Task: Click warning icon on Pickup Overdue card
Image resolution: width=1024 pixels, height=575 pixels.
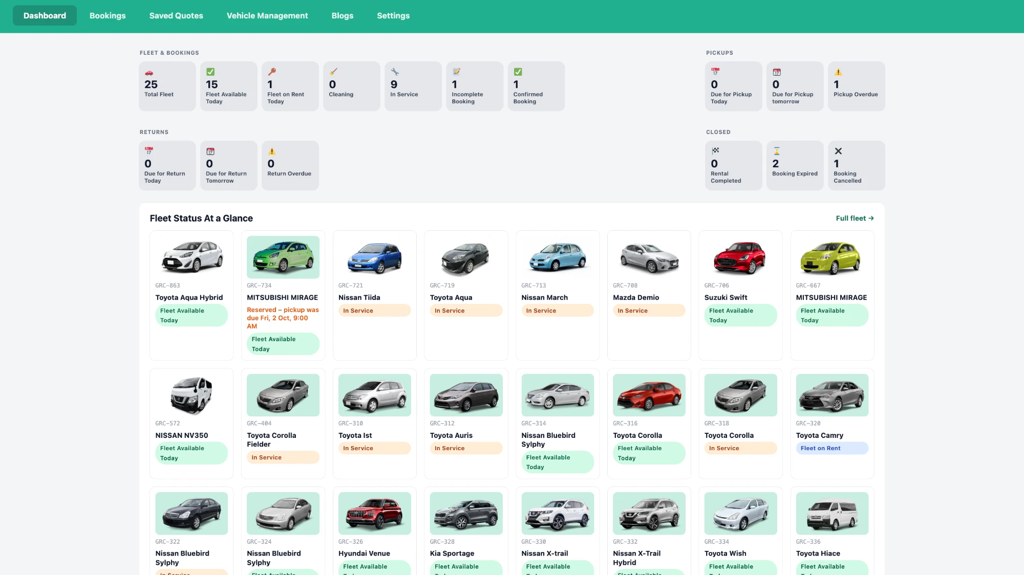Action: tap(838, 72)
